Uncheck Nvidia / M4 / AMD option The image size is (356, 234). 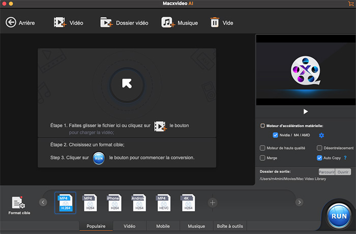click(275, 135)
